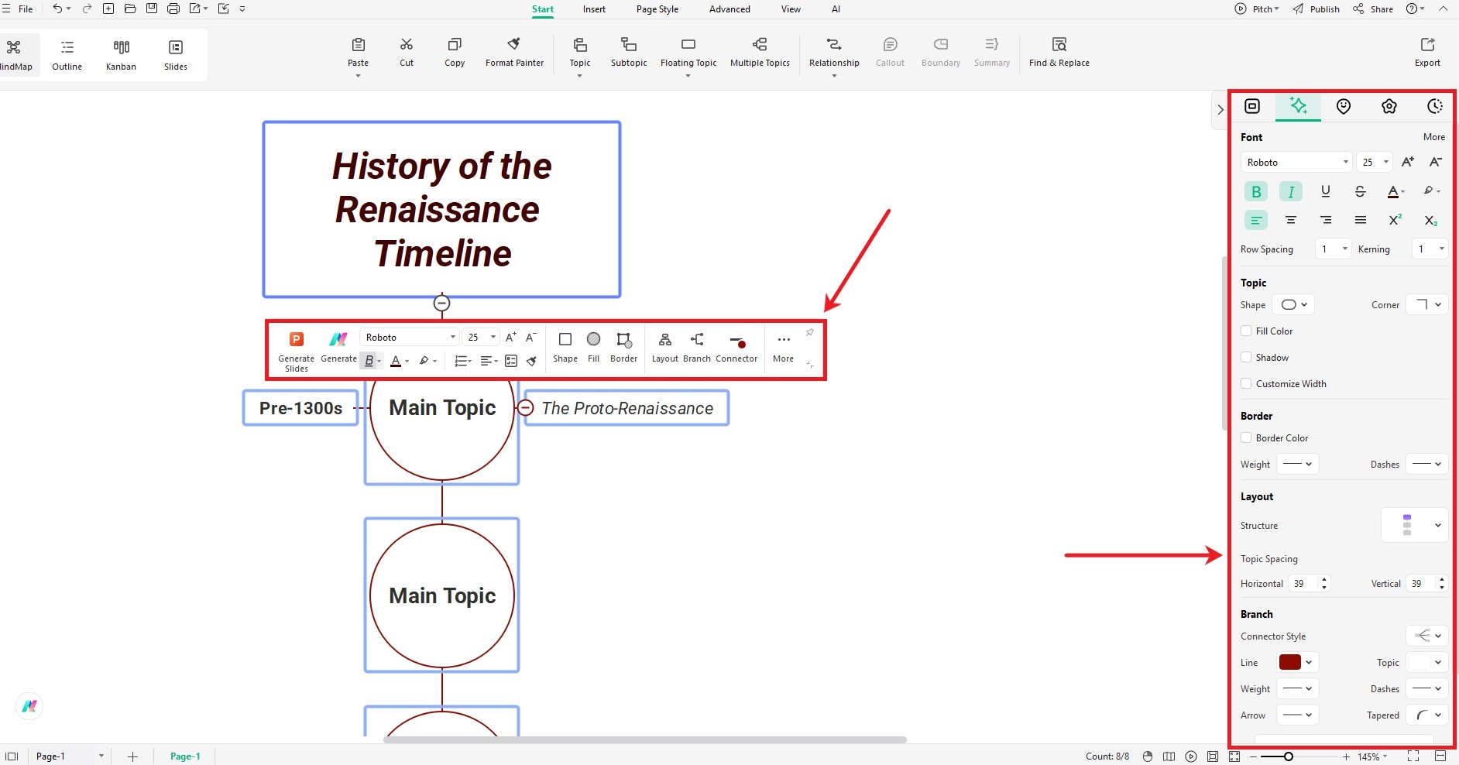The width and height of the screenshot is (1459, 765).
Task: Pin the floating toolbar
Action: [x=809, y=333]
